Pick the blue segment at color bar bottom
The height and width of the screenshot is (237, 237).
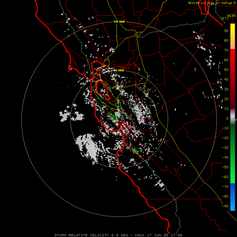point(233,197)
